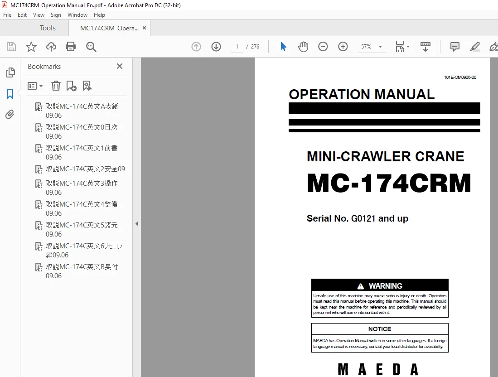Viewport: 498px width, 377px height.
Task: Expand the bookmarks options menu dropdown
Action: click(x=35, y=86)
